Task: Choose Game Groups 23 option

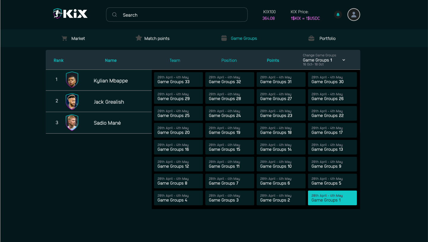Action: pyautogui.click(x=281, y=113)
